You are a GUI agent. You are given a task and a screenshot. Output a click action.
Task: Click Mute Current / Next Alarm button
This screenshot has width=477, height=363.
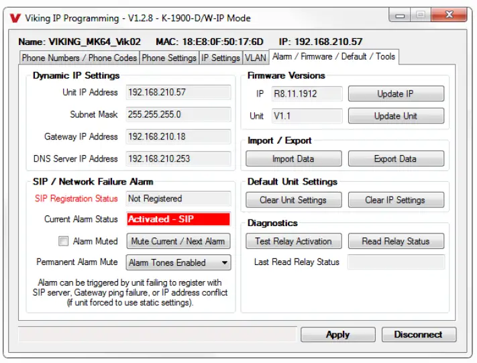tap(178, 242)
